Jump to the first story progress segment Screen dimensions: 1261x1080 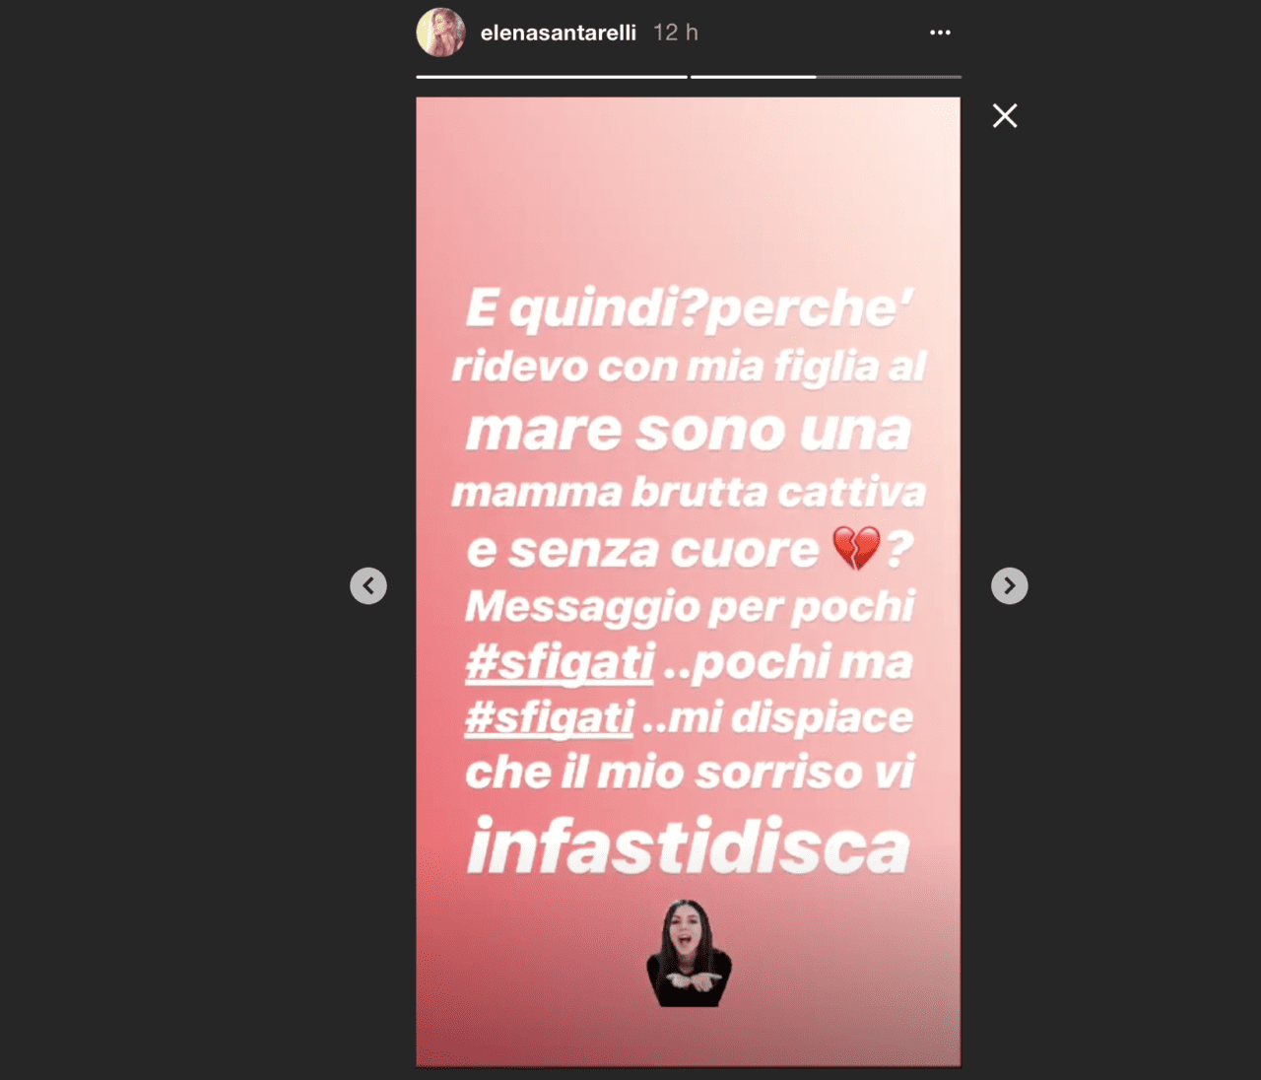click(552, 76)
